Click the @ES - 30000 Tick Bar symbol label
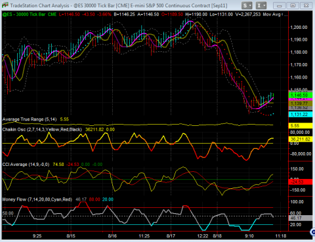Viewport: 315px width, 242px height. pos(24,14)
